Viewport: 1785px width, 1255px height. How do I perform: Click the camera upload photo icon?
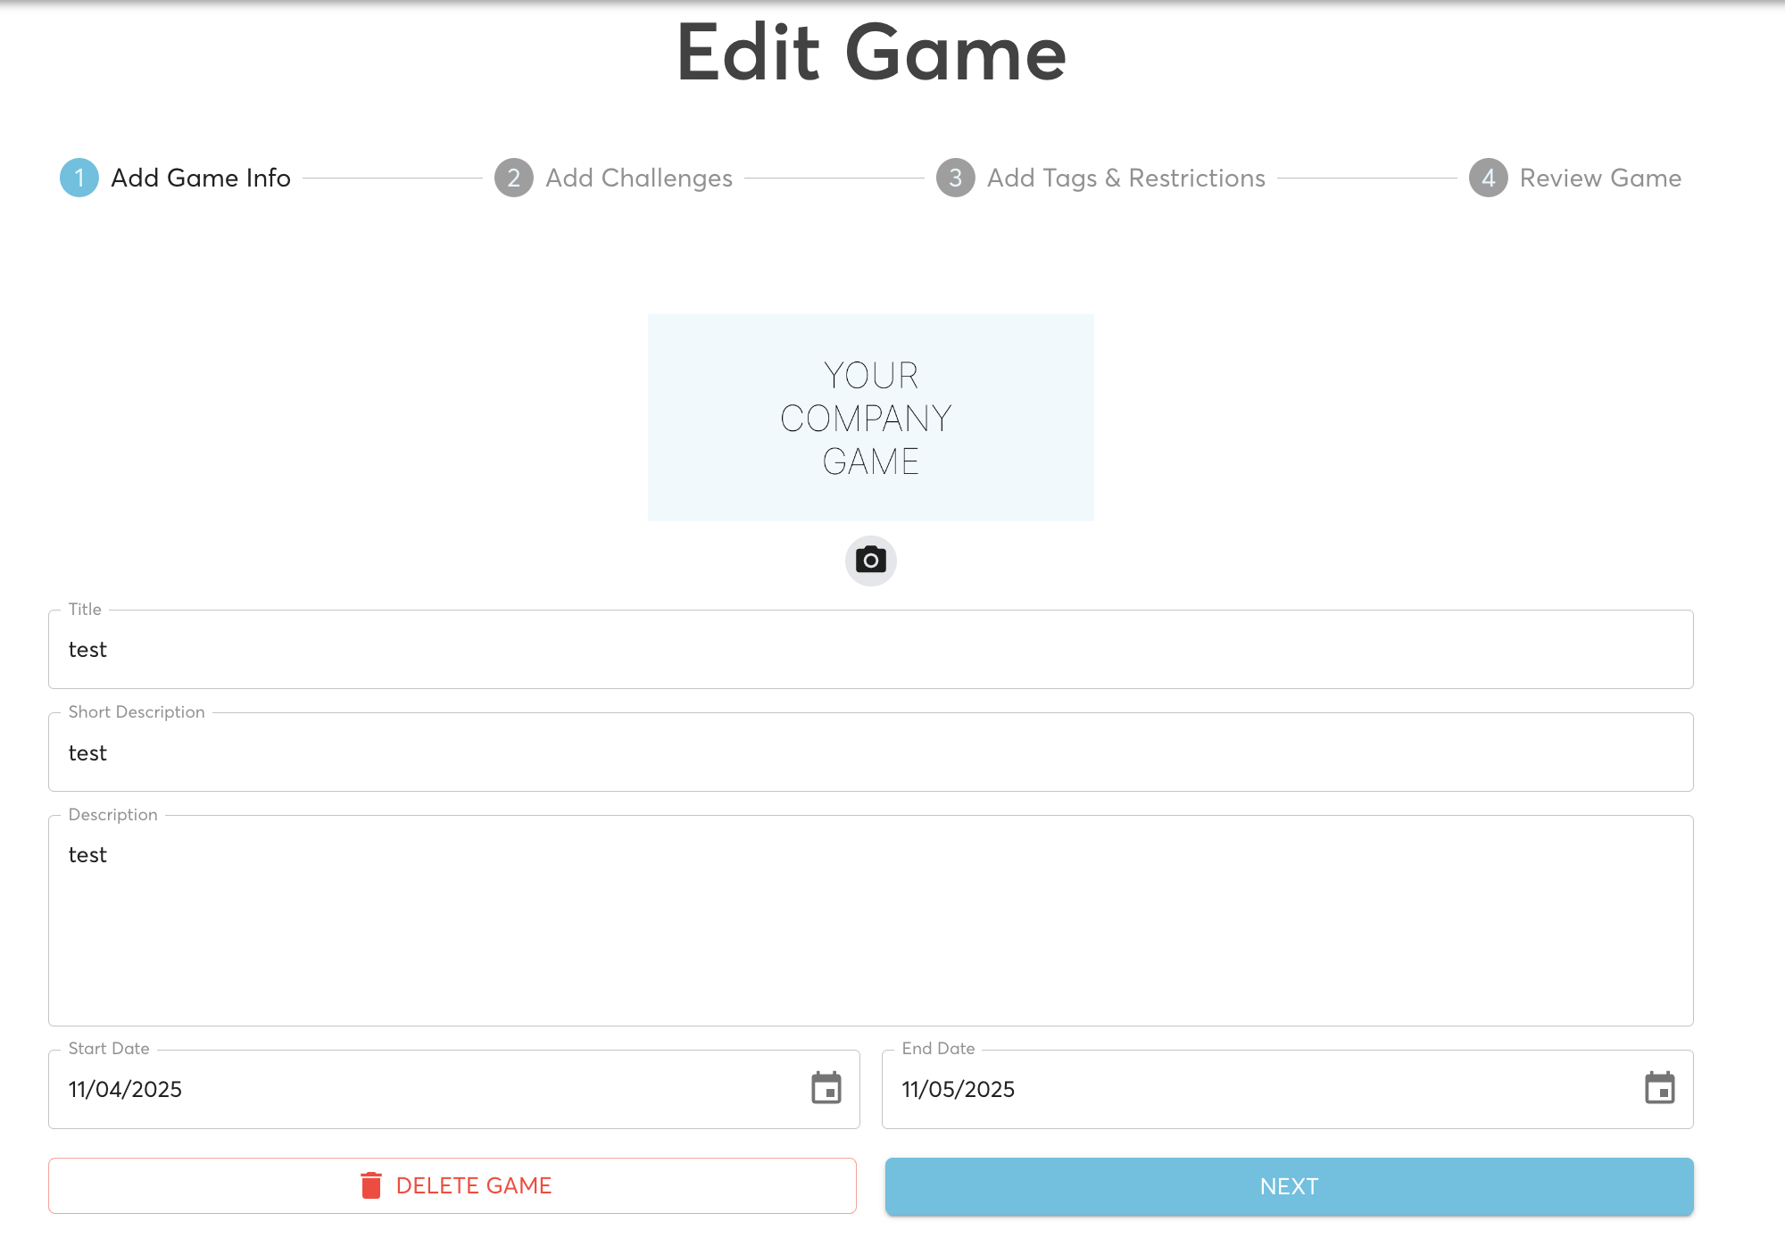click(870, 561)
